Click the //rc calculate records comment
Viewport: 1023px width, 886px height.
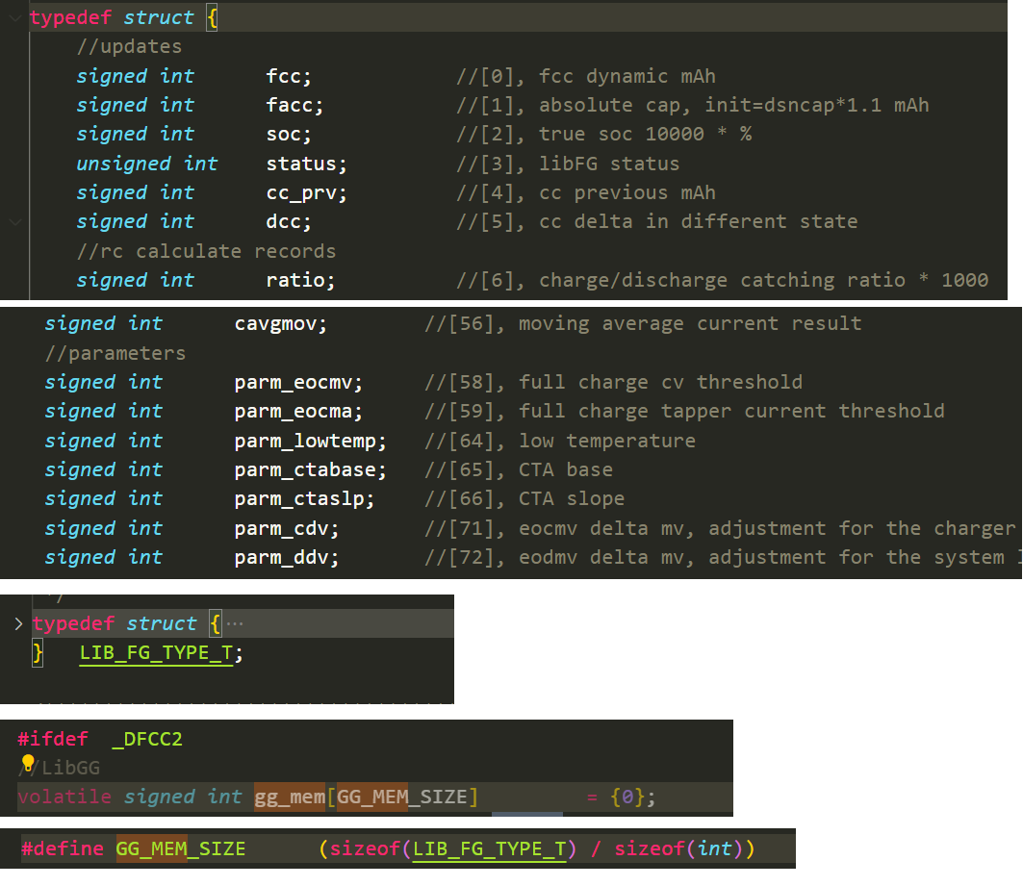(206, 251)
